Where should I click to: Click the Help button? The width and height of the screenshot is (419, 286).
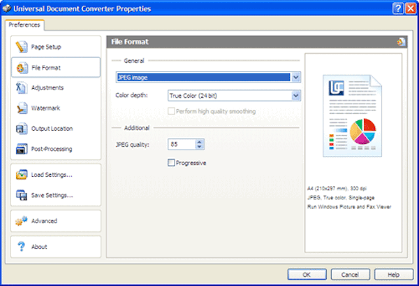[393, 275]
